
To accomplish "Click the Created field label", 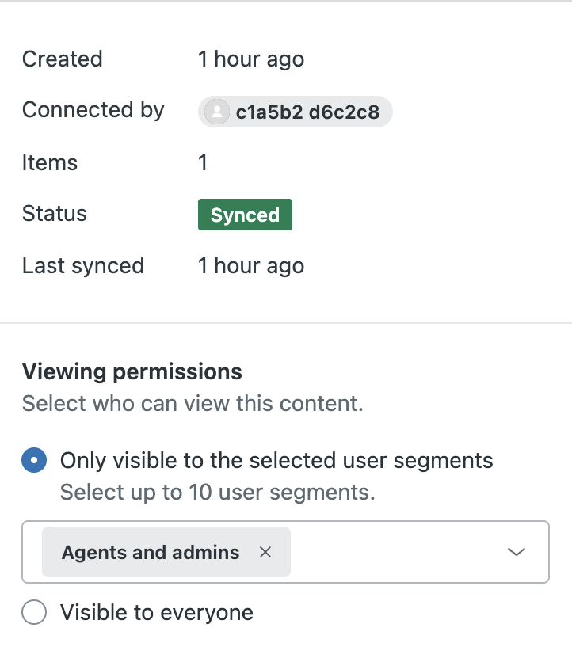I will 63,59.
